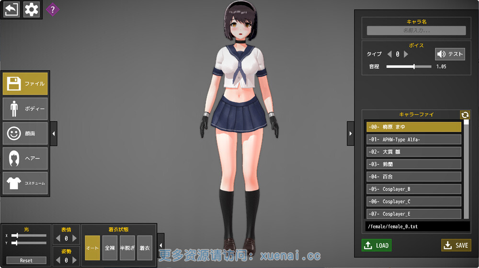The height and width of the screenshot is (268, 479).
Task: Collapse the right file panel arrow
Action: pyautogui.click(x=350, y=134)
